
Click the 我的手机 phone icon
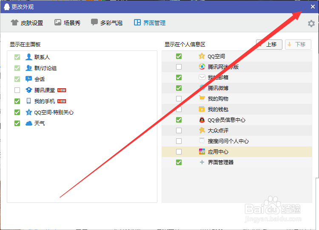point(28,101)
